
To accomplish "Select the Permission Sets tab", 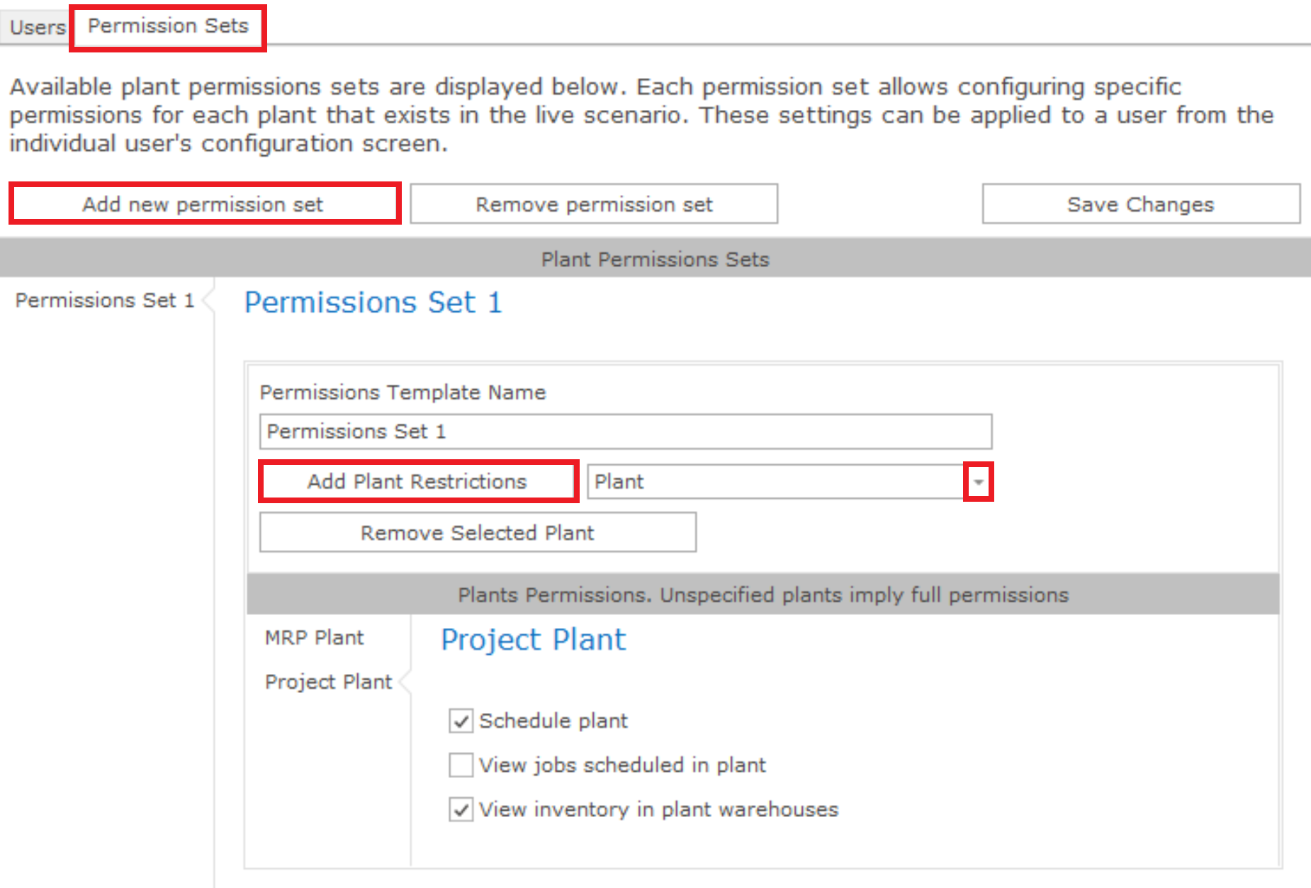I will coord(168,26).
